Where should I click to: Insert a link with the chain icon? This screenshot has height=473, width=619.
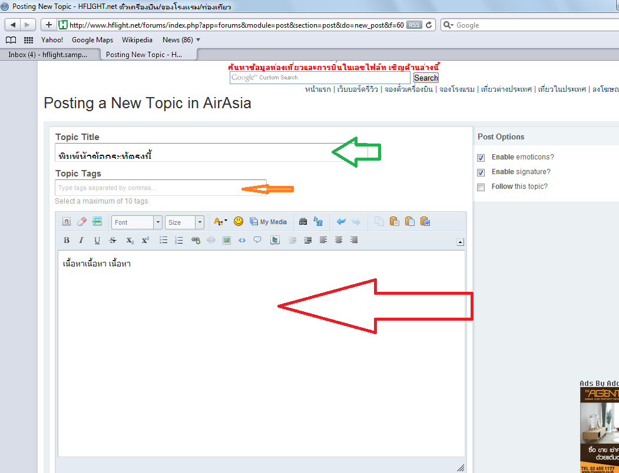(x=196, y=240)
